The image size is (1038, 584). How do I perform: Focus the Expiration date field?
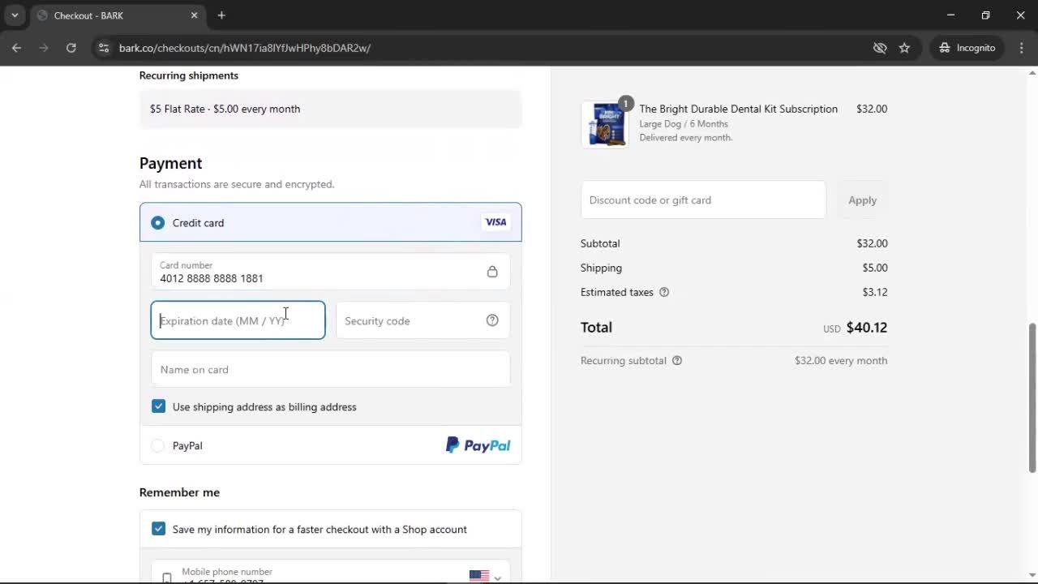pos(238,320)
